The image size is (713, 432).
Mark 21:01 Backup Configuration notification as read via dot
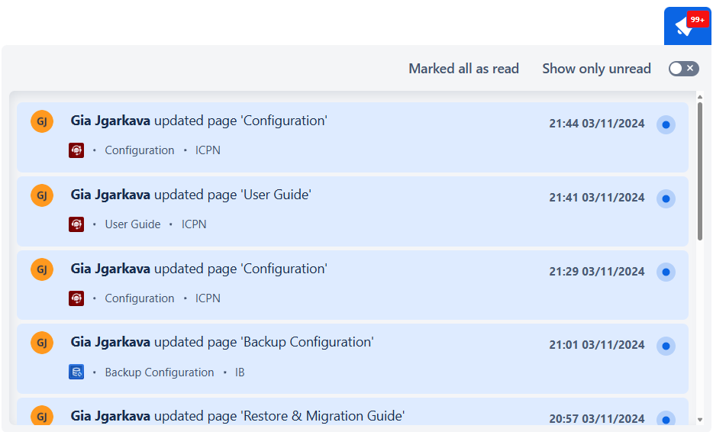[x=666, y=346]
